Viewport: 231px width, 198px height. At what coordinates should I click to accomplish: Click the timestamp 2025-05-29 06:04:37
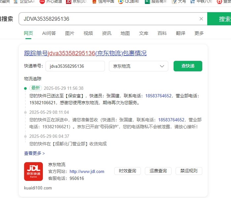click(49, 136)
